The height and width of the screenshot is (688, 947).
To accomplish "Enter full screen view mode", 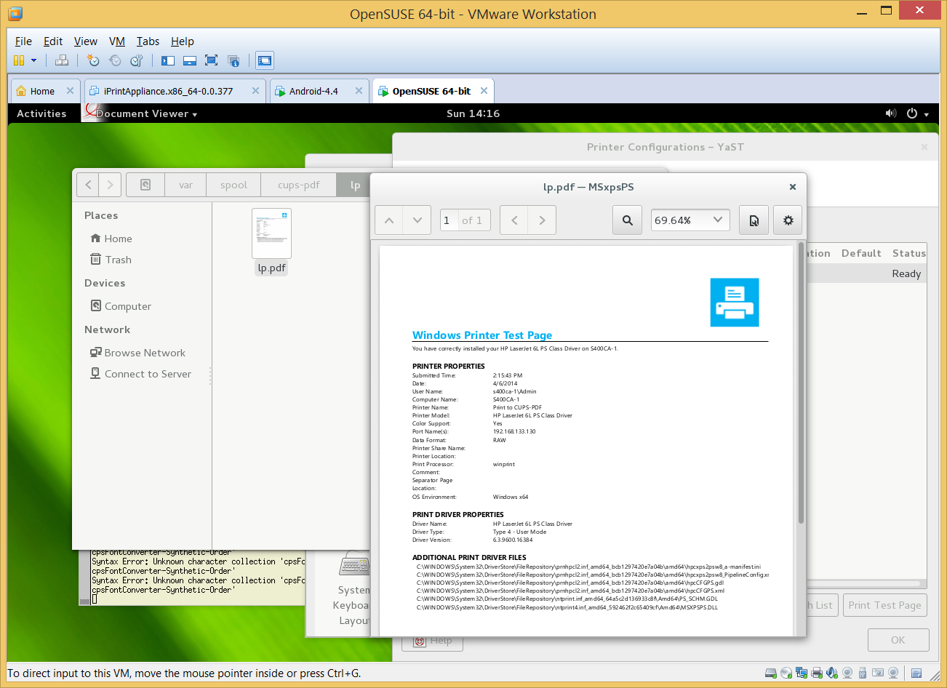I will pyautogui.click(x=210, y=60).
